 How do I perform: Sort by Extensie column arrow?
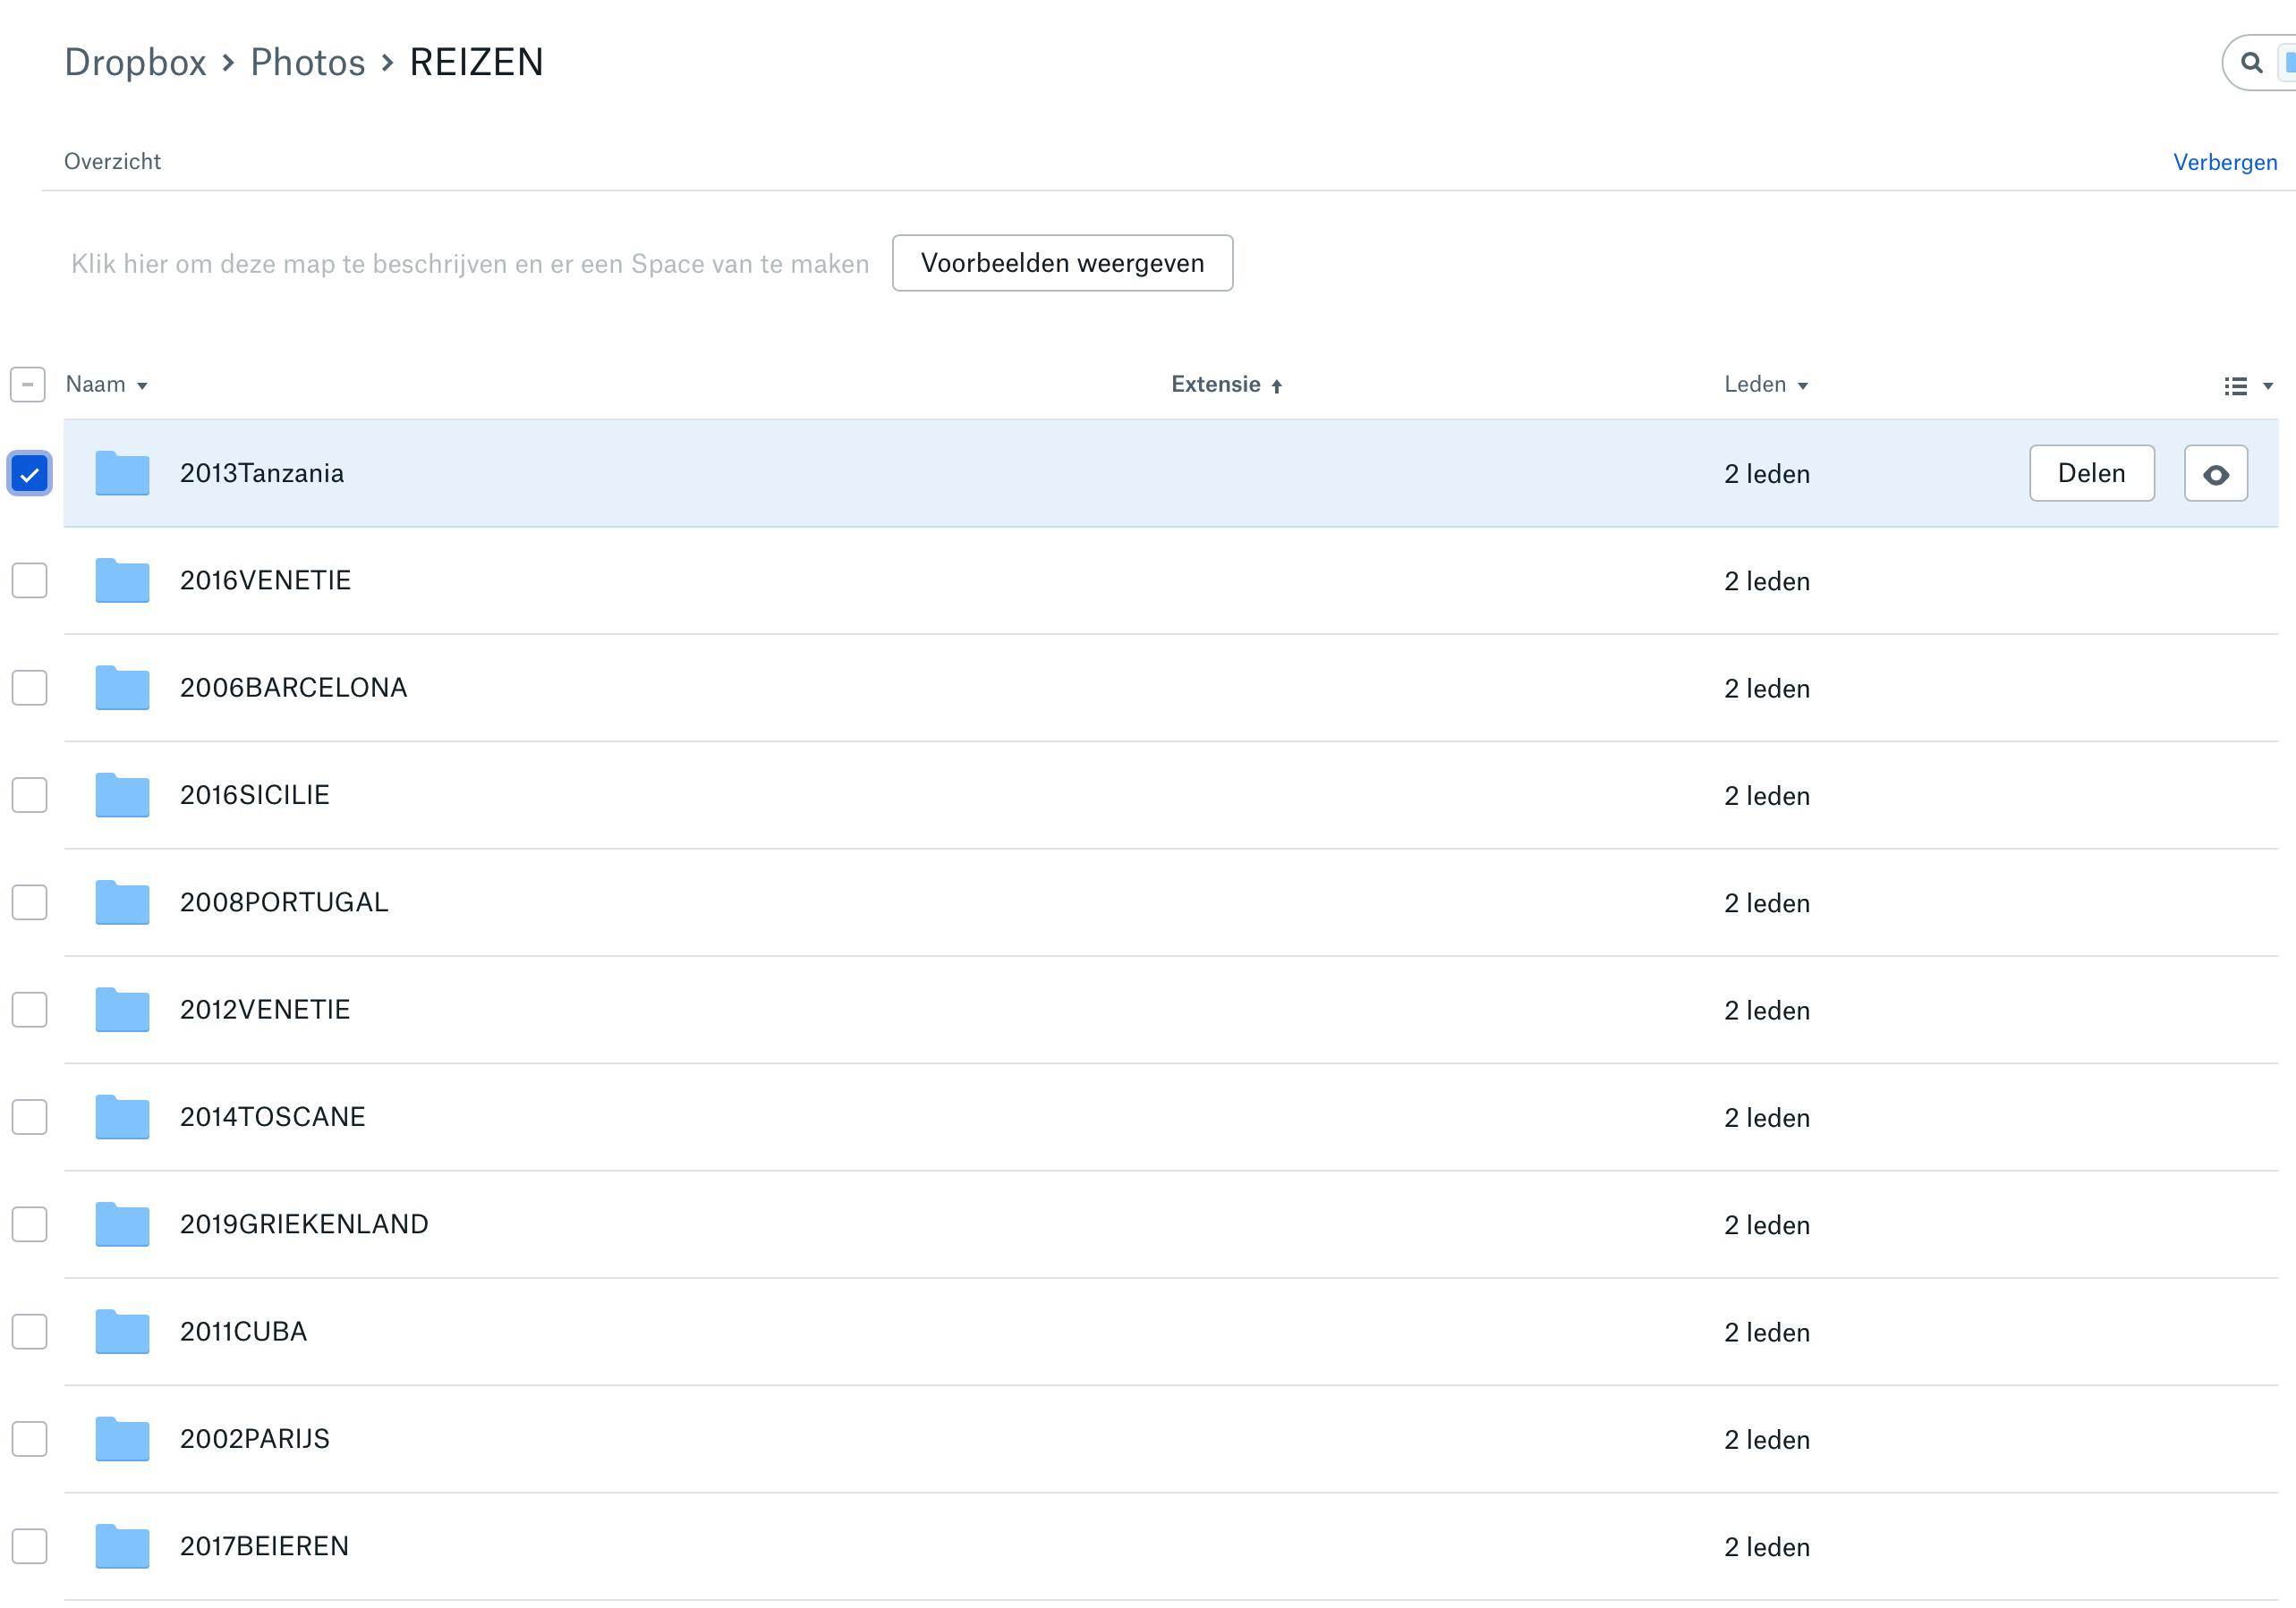(1277, 385)
